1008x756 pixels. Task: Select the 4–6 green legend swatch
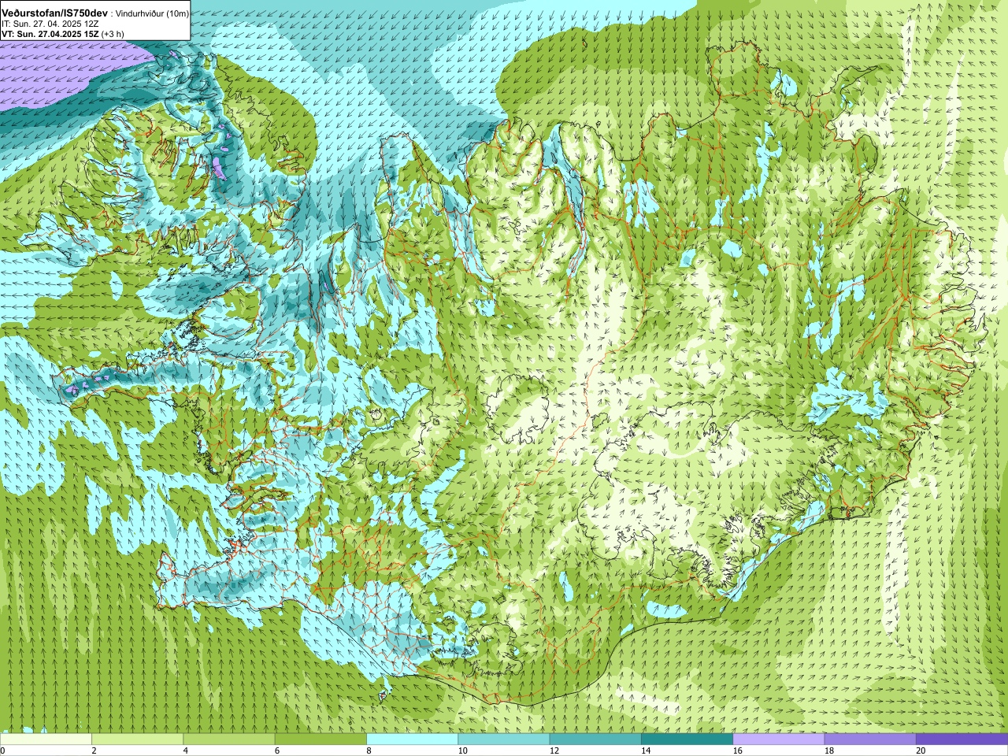(x=229, y=739)
